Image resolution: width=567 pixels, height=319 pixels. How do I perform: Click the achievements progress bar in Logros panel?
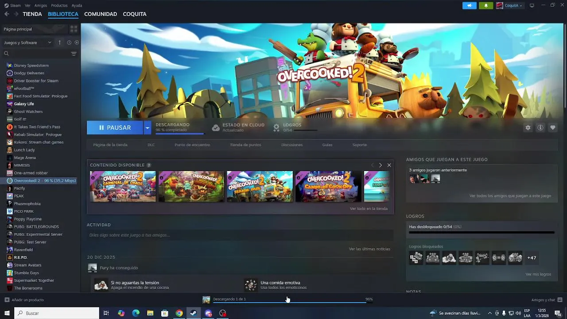[x=482, y=232]
